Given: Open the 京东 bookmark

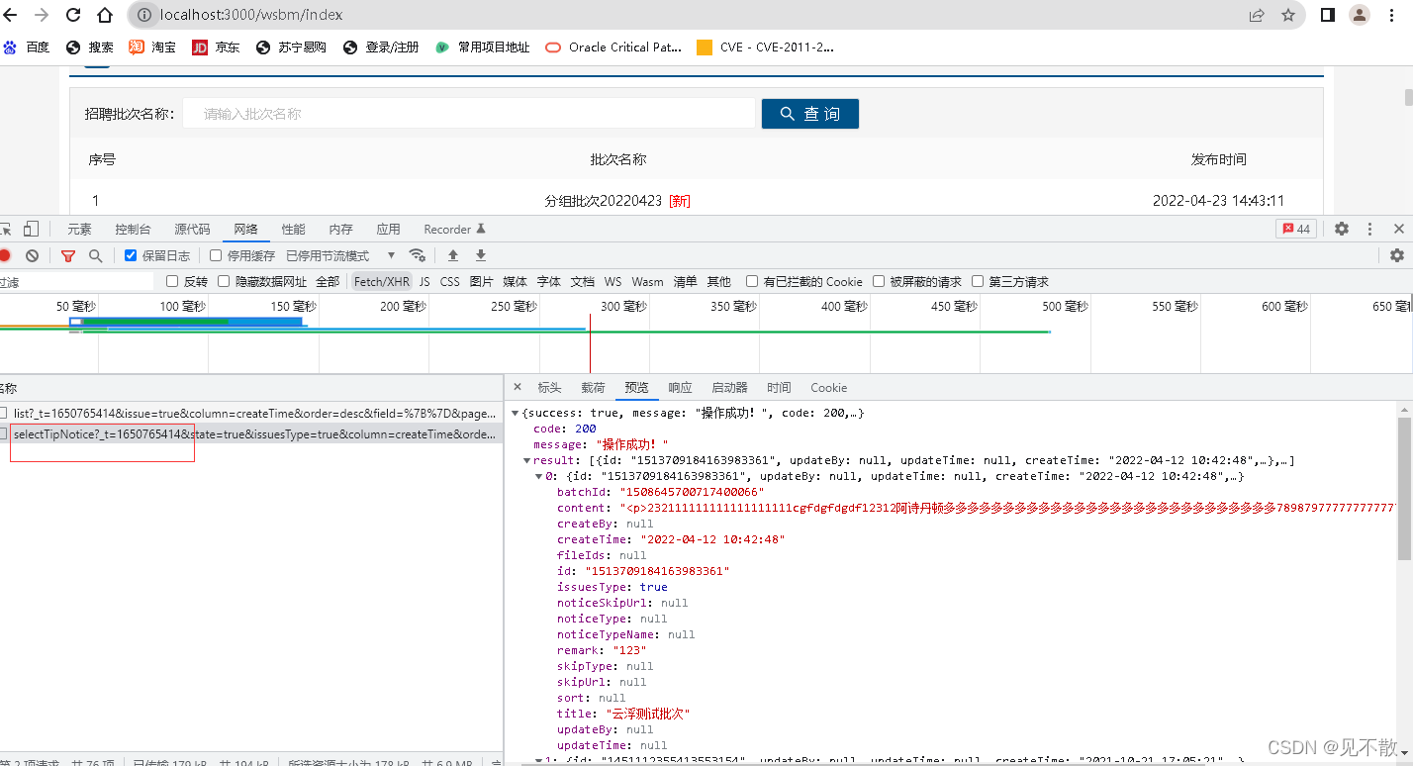Looking at the screenshot, I should [x=216, y=47].
